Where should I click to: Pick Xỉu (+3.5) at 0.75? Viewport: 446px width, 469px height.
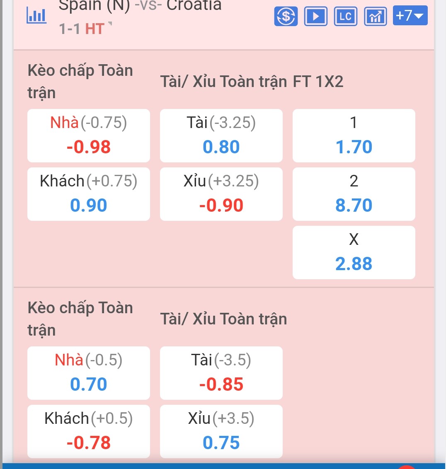(x=221, y=431)
